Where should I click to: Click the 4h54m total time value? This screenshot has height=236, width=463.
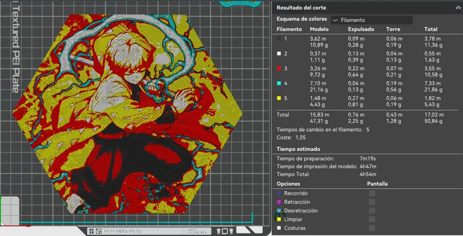(x=368, y=174)
